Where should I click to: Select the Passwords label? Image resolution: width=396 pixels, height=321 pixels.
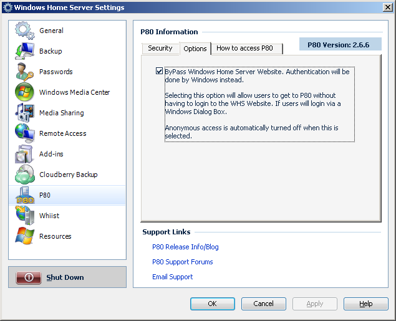tap(56, 72)
